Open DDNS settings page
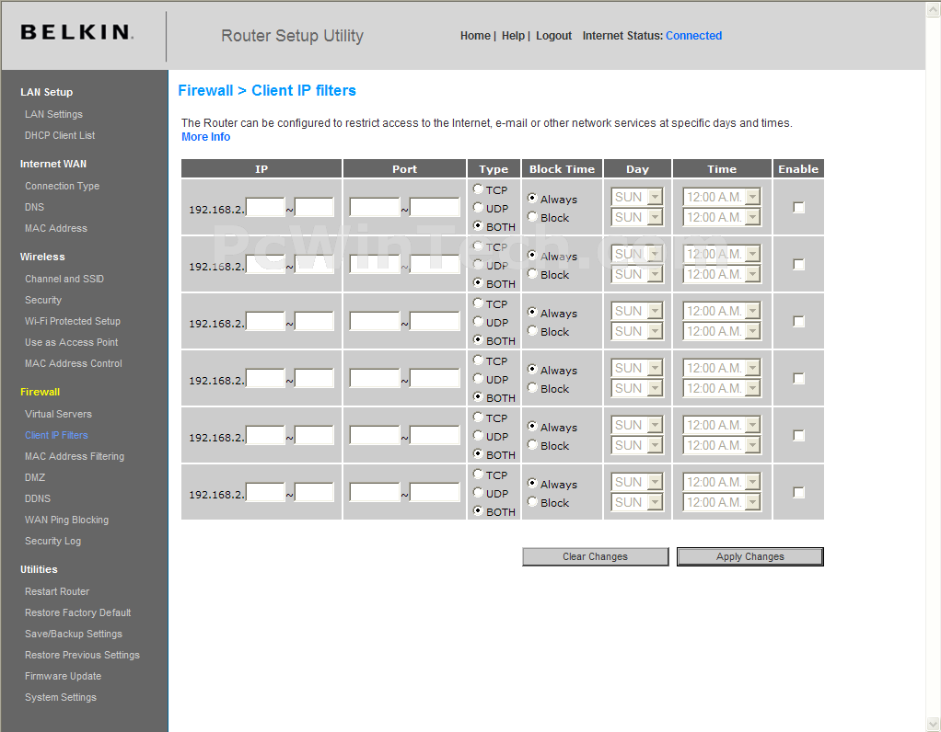The width and height of the screenshot is (941, 732). click(38, 498)
